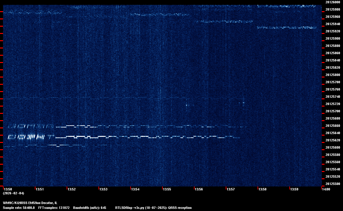
Task: Click the 28125820 frequency label
Action: 332,68
